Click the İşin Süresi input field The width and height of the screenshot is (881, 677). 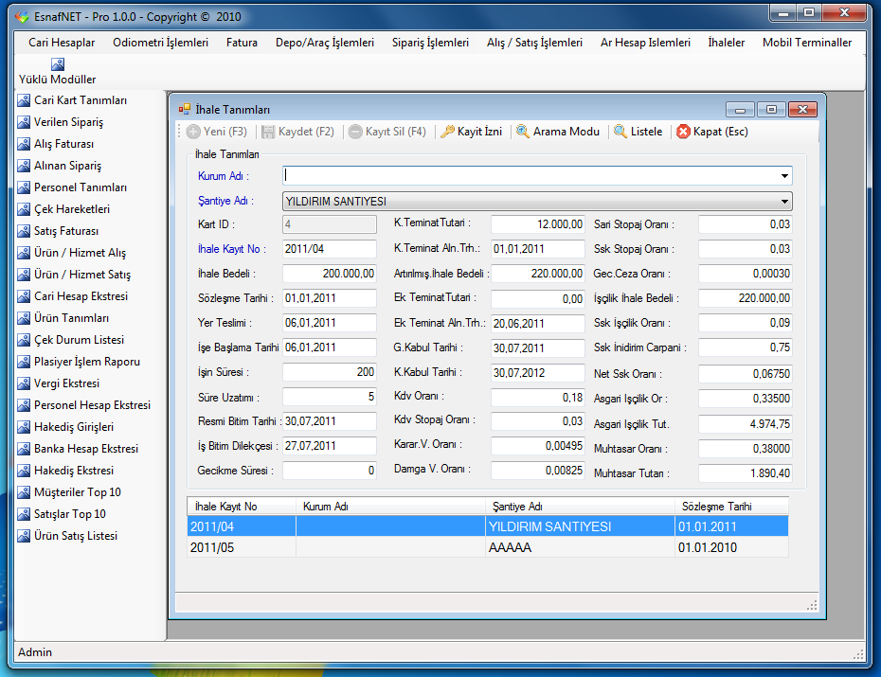[330, 372]
